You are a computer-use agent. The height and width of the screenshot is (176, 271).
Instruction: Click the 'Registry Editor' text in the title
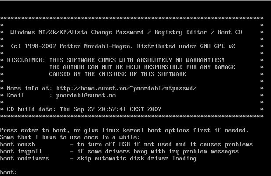click(x=181, y=32)
